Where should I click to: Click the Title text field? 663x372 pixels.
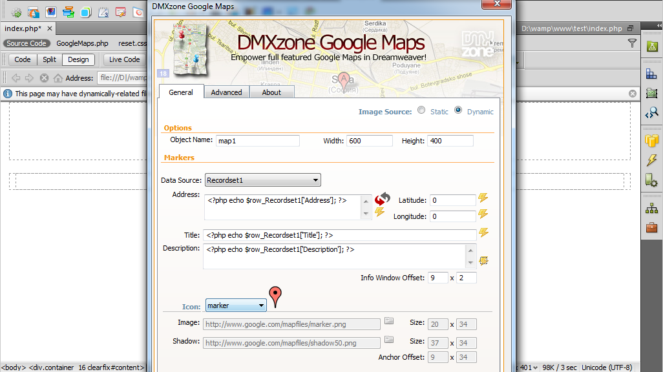point(340,235)
